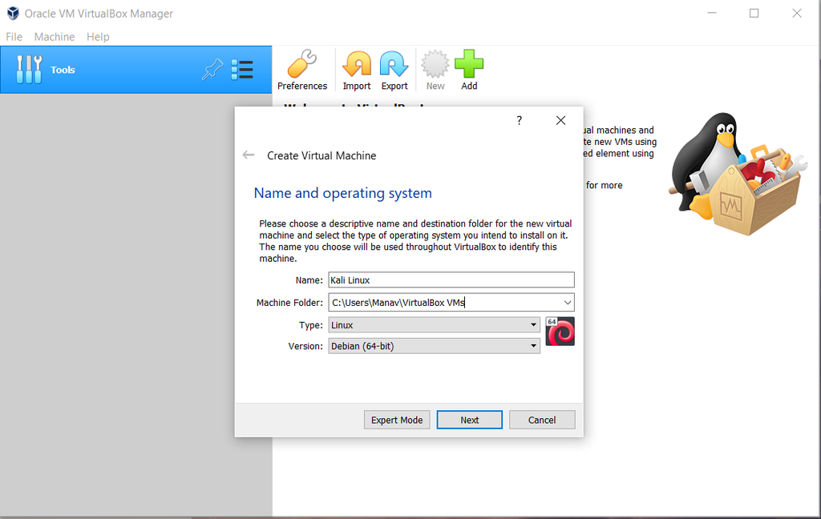
Task: Open the Version dropdown showing Debian (64-bit)
Action: point(434,346)
